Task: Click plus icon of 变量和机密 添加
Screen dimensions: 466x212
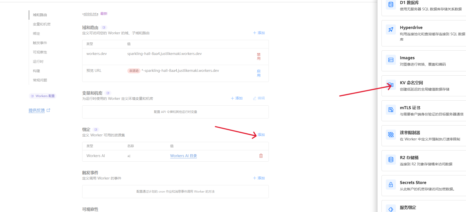Action: click(232, 98)
